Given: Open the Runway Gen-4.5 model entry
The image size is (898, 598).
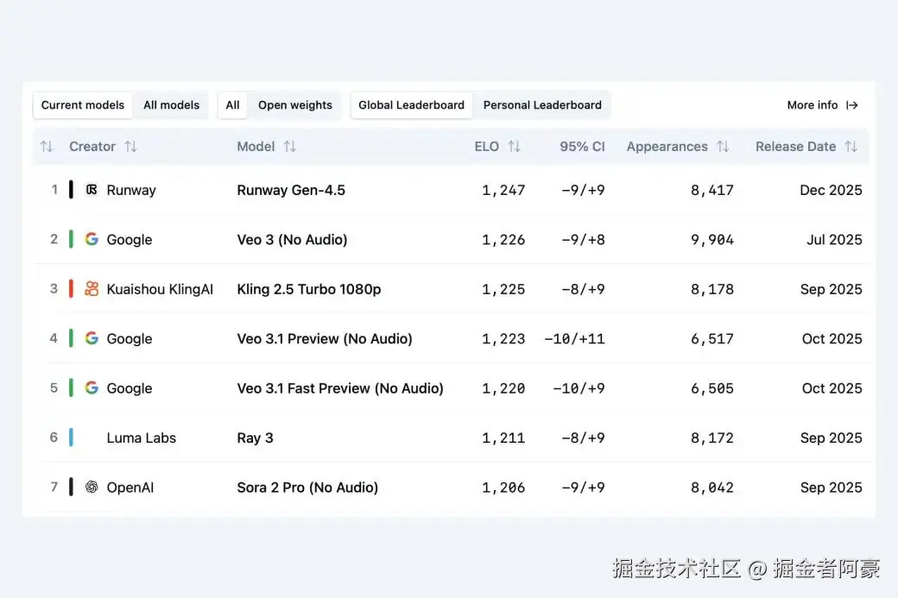Looking at the screenshot, I should point(291,190).
